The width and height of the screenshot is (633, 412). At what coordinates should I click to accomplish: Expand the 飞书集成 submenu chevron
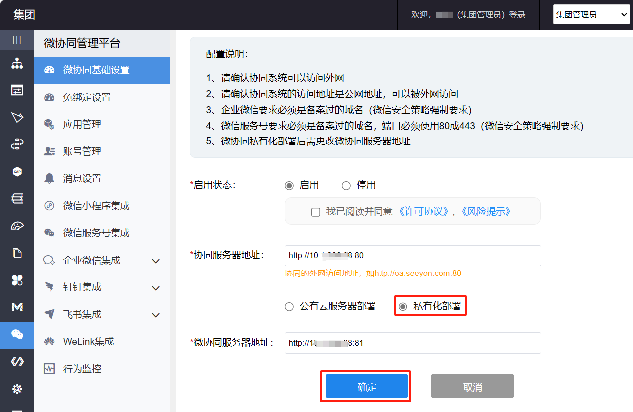click(156, 315)
